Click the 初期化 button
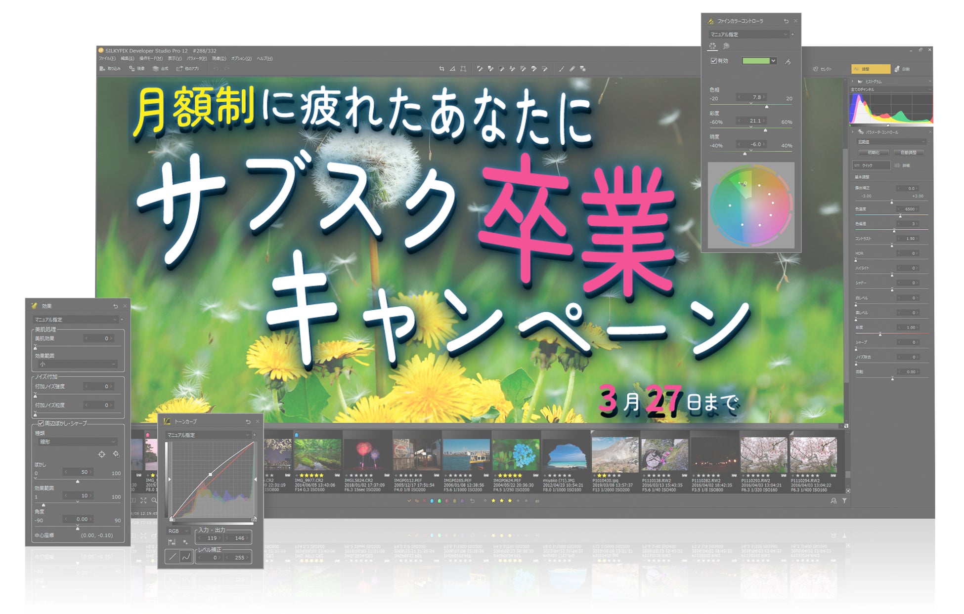964x614 pixels. [x=873, y=153]
